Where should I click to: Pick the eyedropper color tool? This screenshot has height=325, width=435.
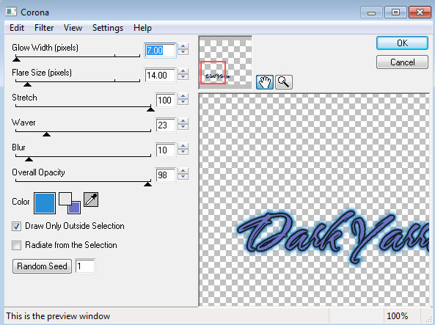coord(91,200)
